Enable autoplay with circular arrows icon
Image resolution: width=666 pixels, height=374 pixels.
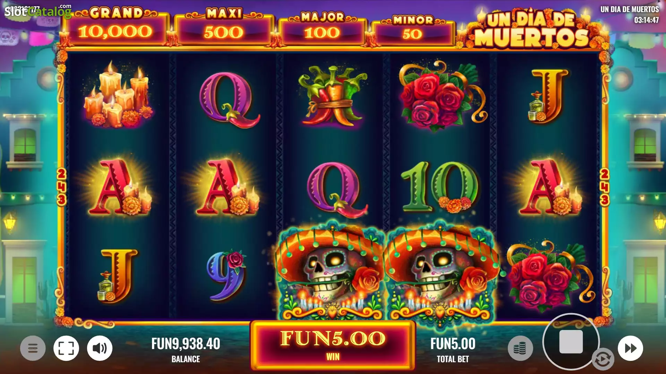(603, 359)
